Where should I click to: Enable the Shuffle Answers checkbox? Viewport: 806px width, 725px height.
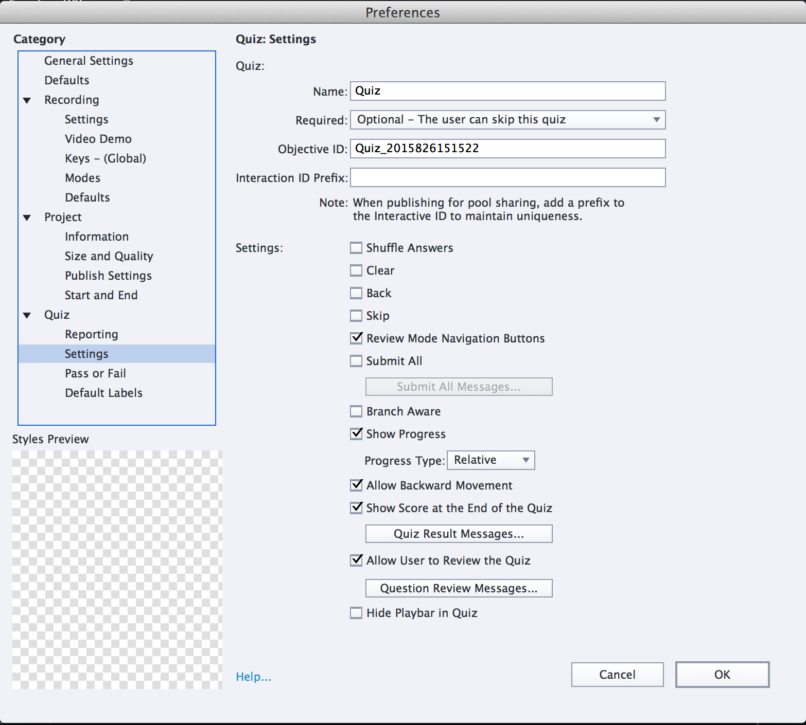[356, 248]
